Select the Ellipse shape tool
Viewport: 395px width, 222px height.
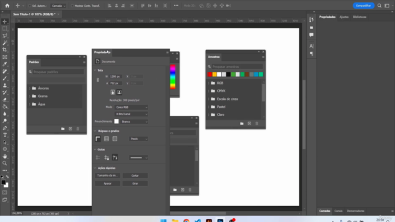coord(5,149)
